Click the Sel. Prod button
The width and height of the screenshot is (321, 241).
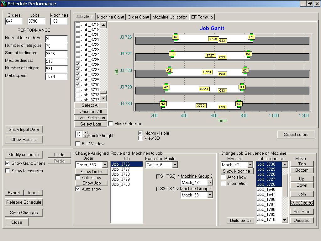[x=302, y=212]
